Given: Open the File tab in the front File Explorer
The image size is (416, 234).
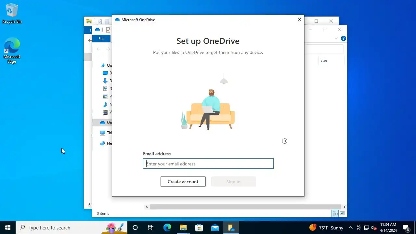Looking at the screenshot, I should point(101,39).
